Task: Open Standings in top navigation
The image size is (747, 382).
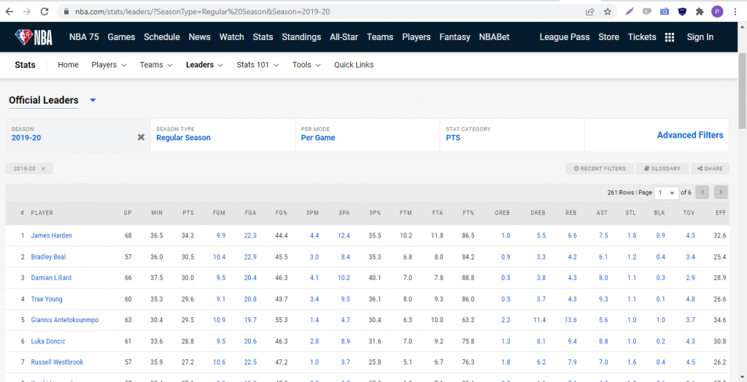Action: coord(301,37)
